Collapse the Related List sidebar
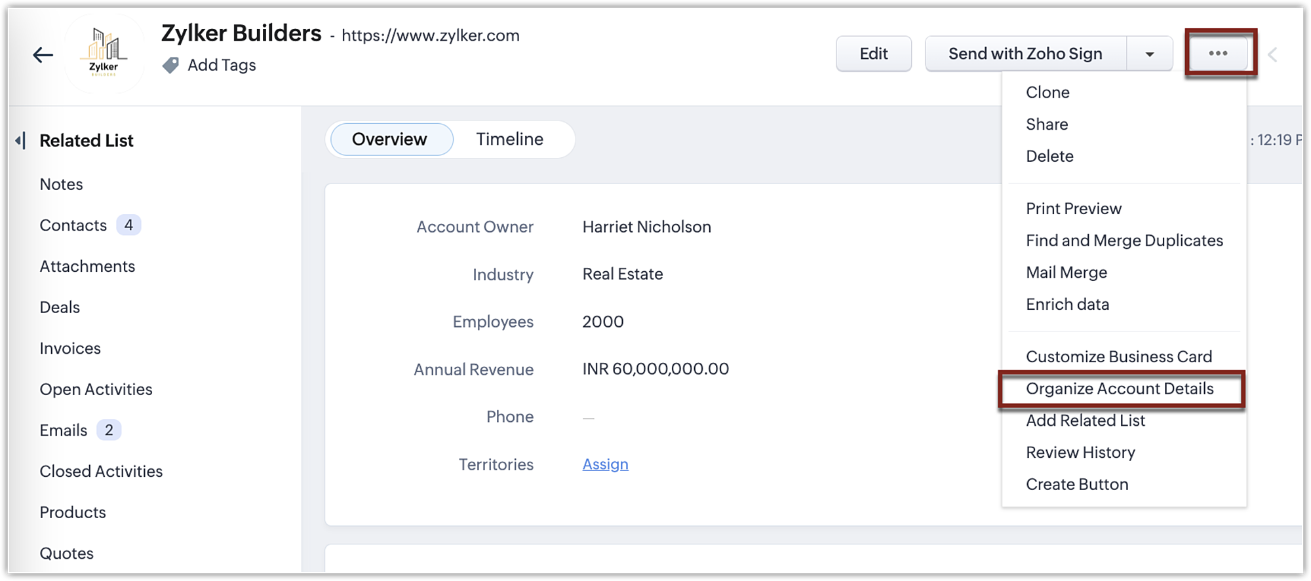This screenshot has width=1311, height=581. tap(21, 140)
